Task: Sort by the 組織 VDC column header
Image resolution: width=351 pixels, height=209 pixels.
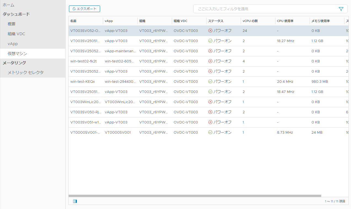Action: 181,21
